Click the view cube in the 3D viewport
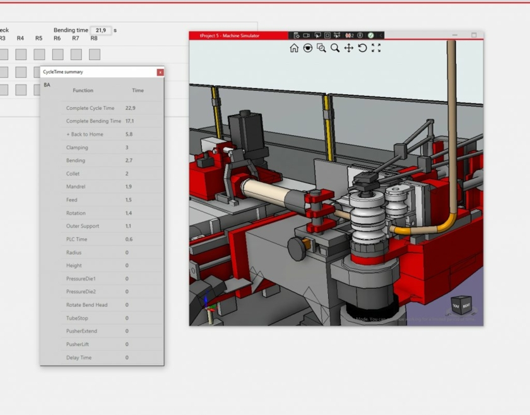Viewport: 530px width, 415px height. tap(461, 305)
